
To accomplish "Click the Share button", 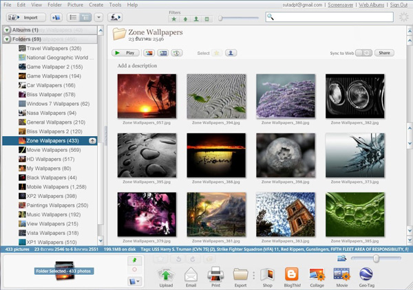I will click(384, 53).
